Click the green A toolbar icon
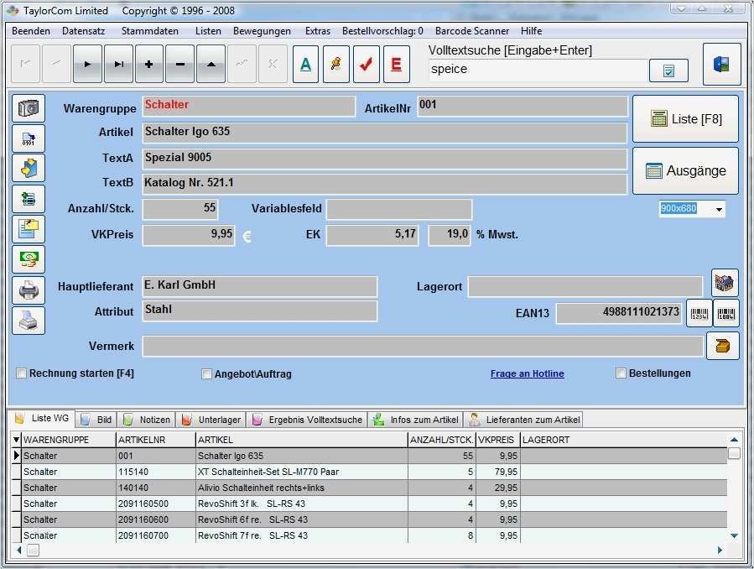This screenshot has height=569, width=754. pos(306,65)
